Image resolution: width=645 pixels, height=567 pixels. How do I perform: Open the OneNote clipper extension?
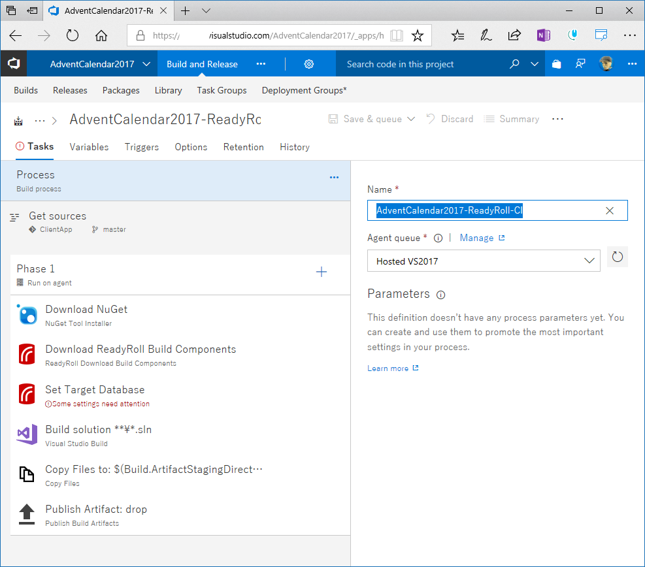[x=544, y=35]
